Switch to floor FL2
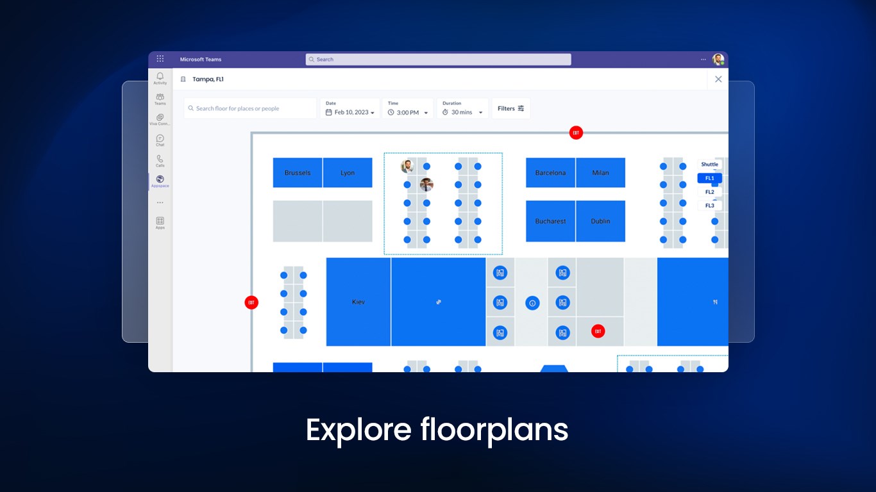 click(x=710, y=192)
